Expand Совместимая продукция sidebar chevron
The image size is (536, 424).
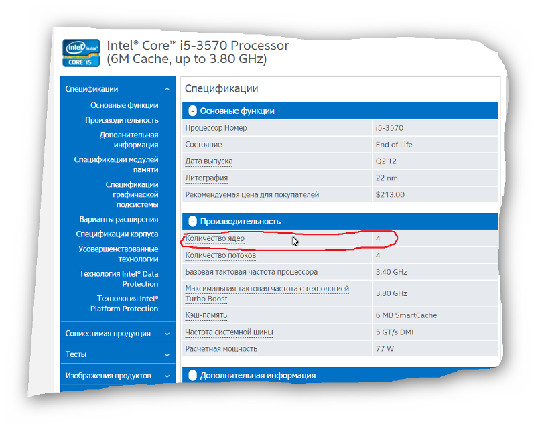point(167,334)
